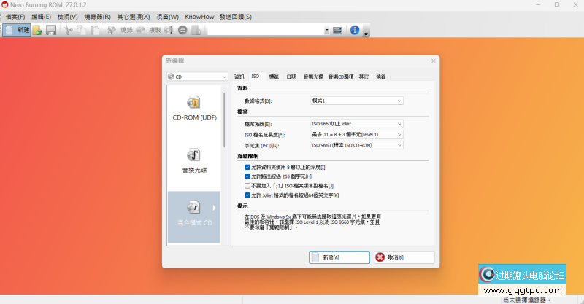Click the Save floppy disk icon
The height and width of the screenshot is (304, 584).
click(51, 30)
